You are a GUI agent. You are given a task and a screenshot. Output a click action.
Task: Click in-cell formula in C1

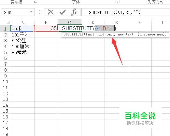(x=88, y=28)
